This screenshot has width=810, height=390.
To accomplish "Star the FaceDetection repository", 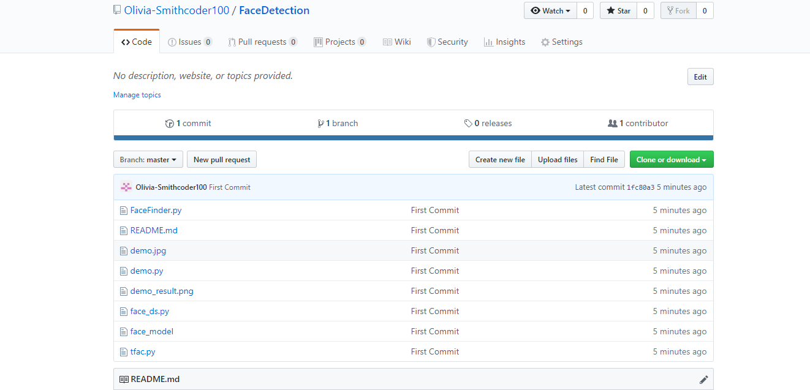I will tap(618, 10).
